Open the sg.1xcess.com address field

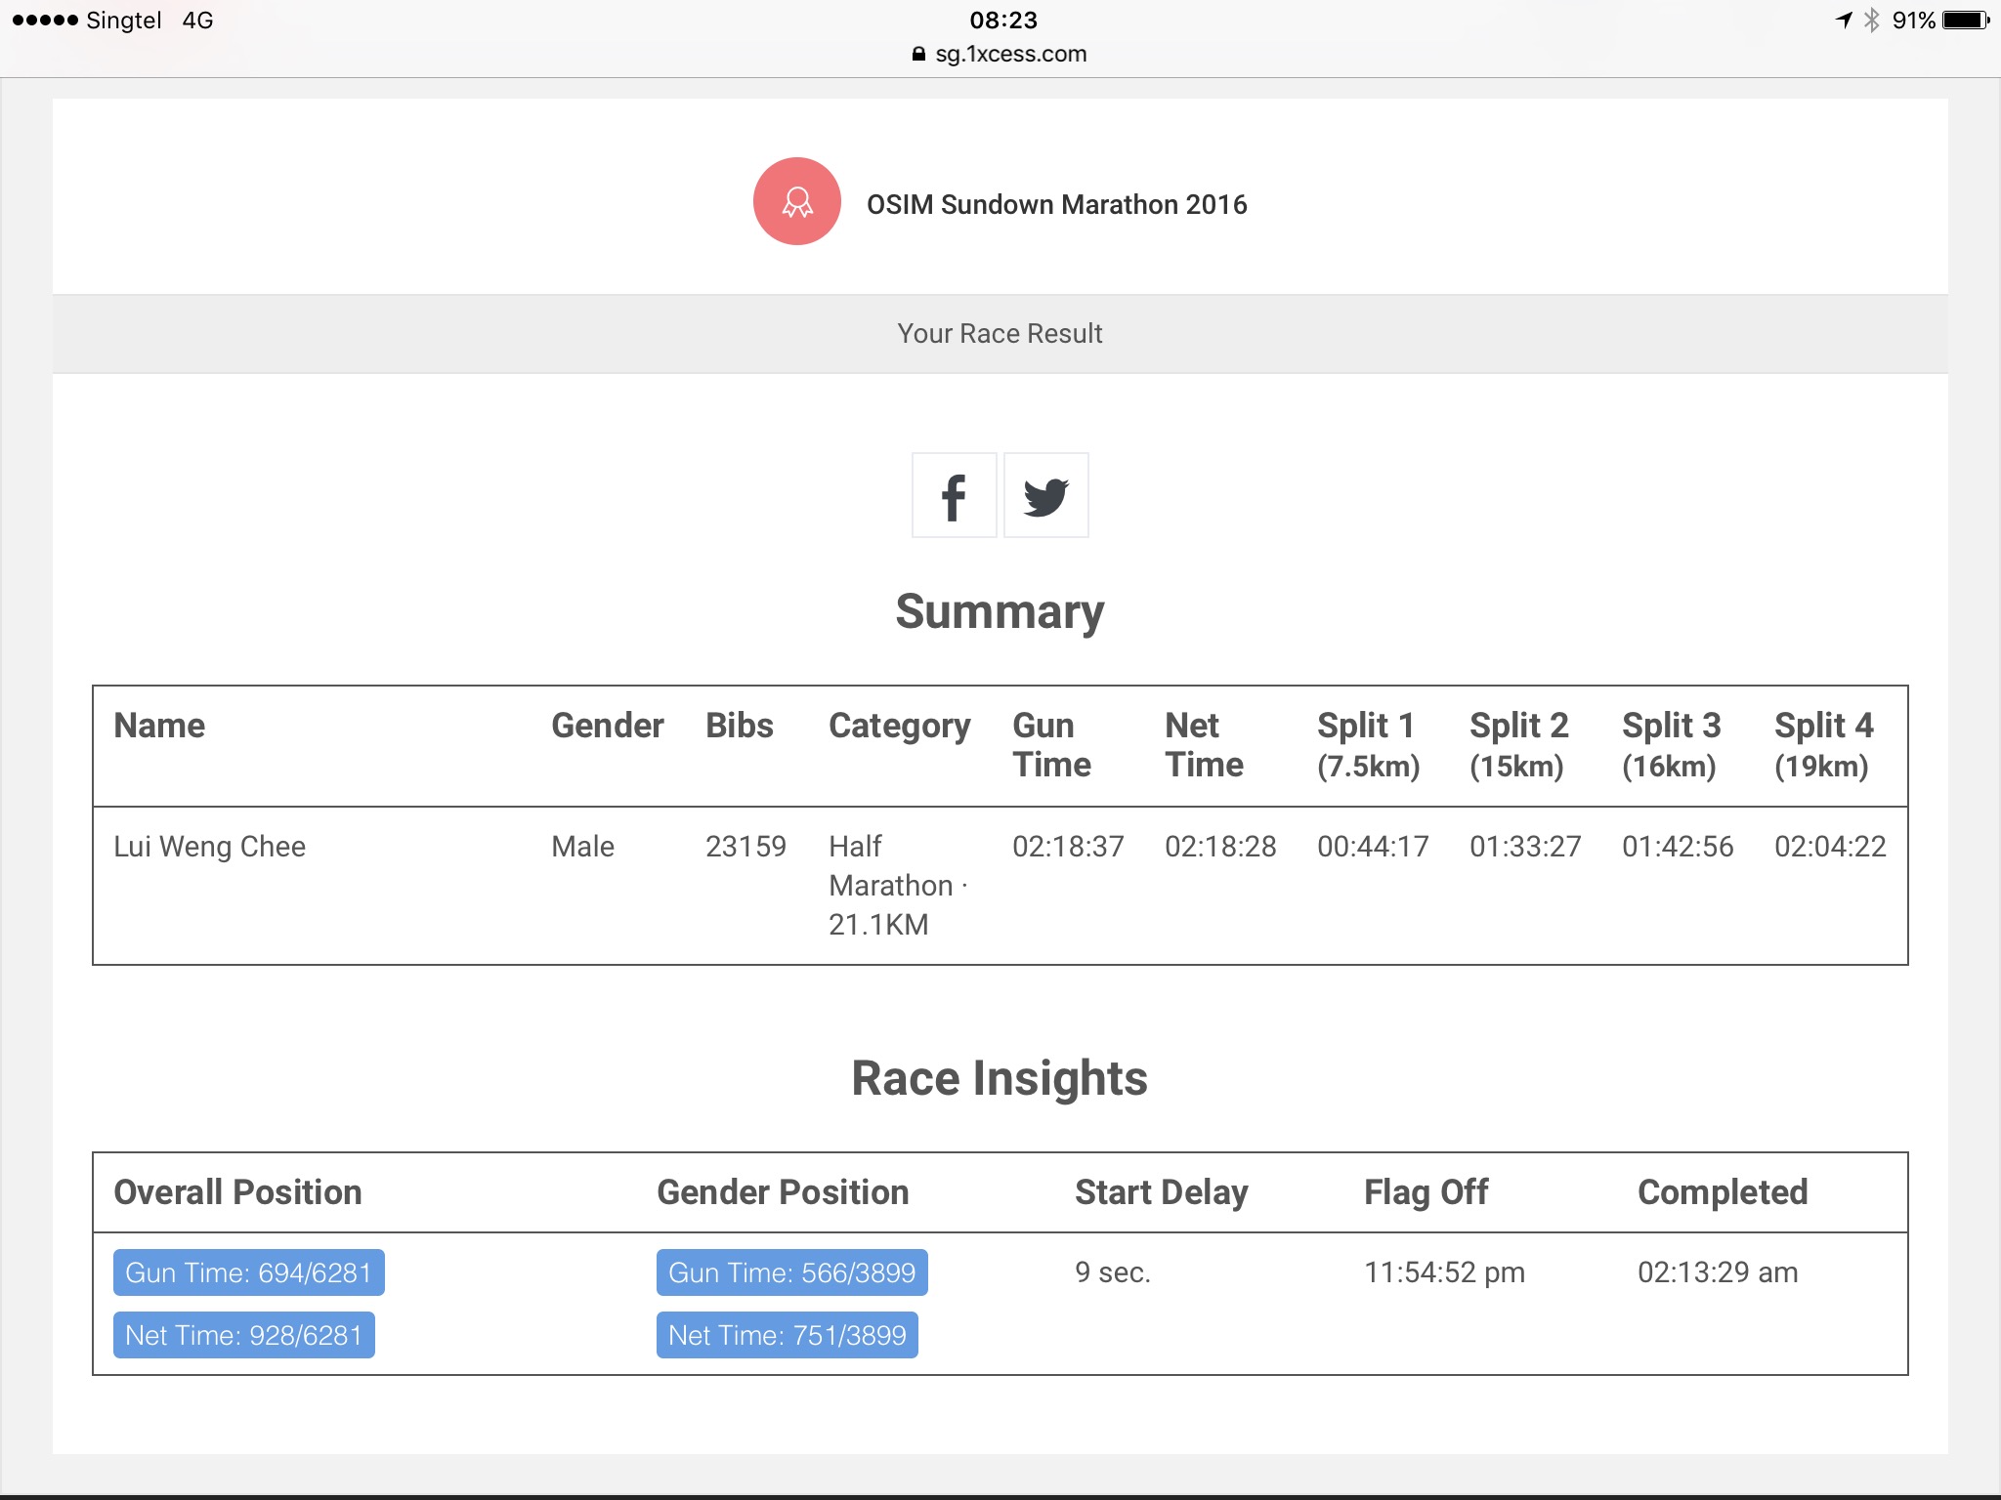[x=1000, y=54]
